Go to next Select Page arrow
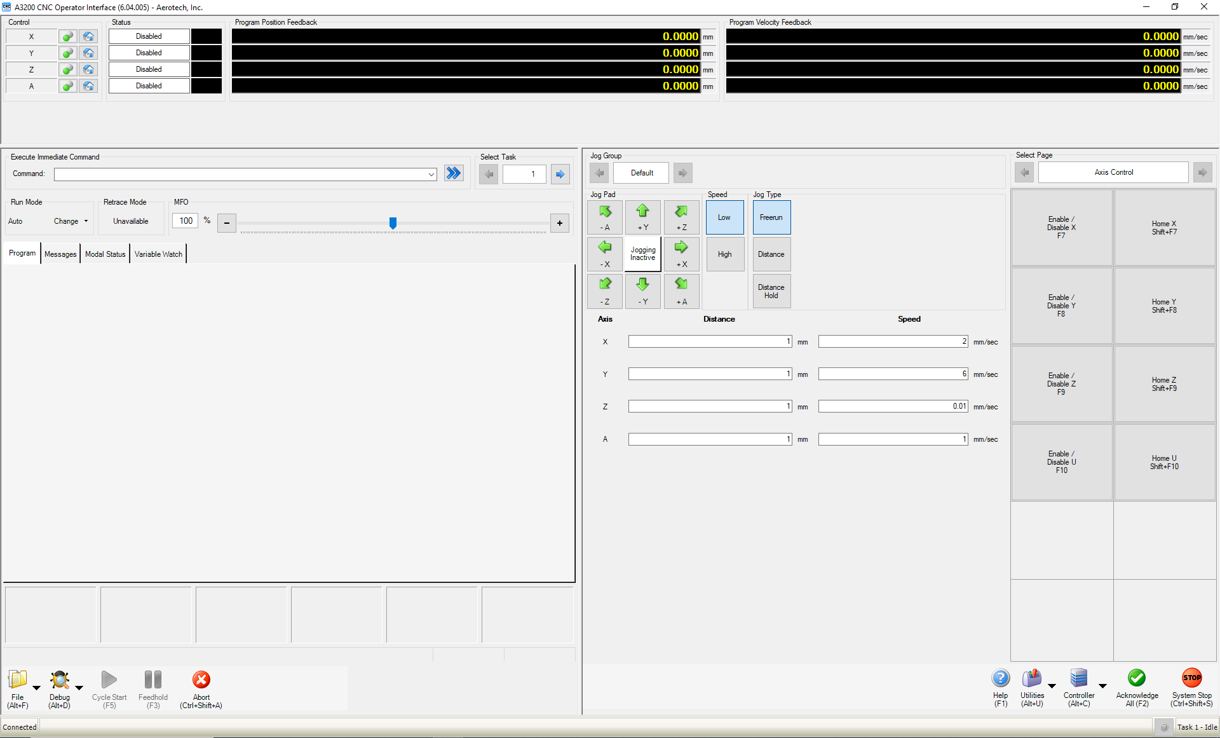This screenshot has width=1220, height=738. [1202, 172]
